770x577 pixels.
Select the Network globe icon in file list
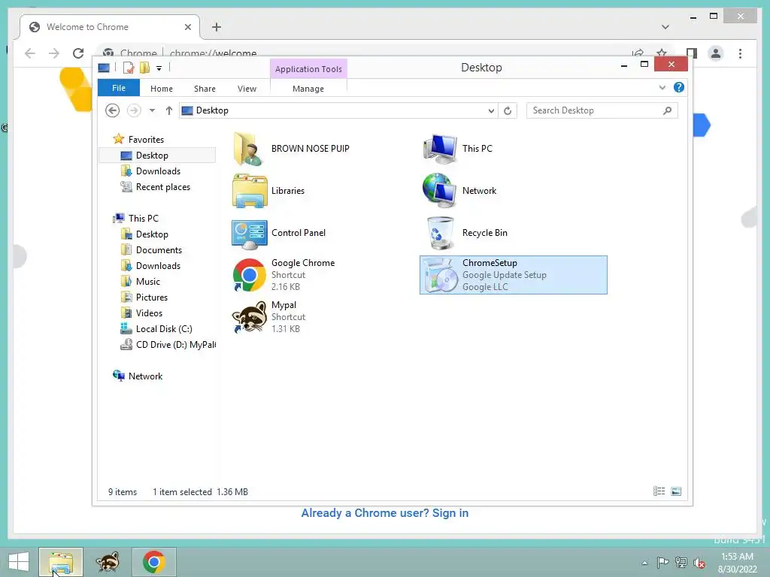[x=439, y=191]
